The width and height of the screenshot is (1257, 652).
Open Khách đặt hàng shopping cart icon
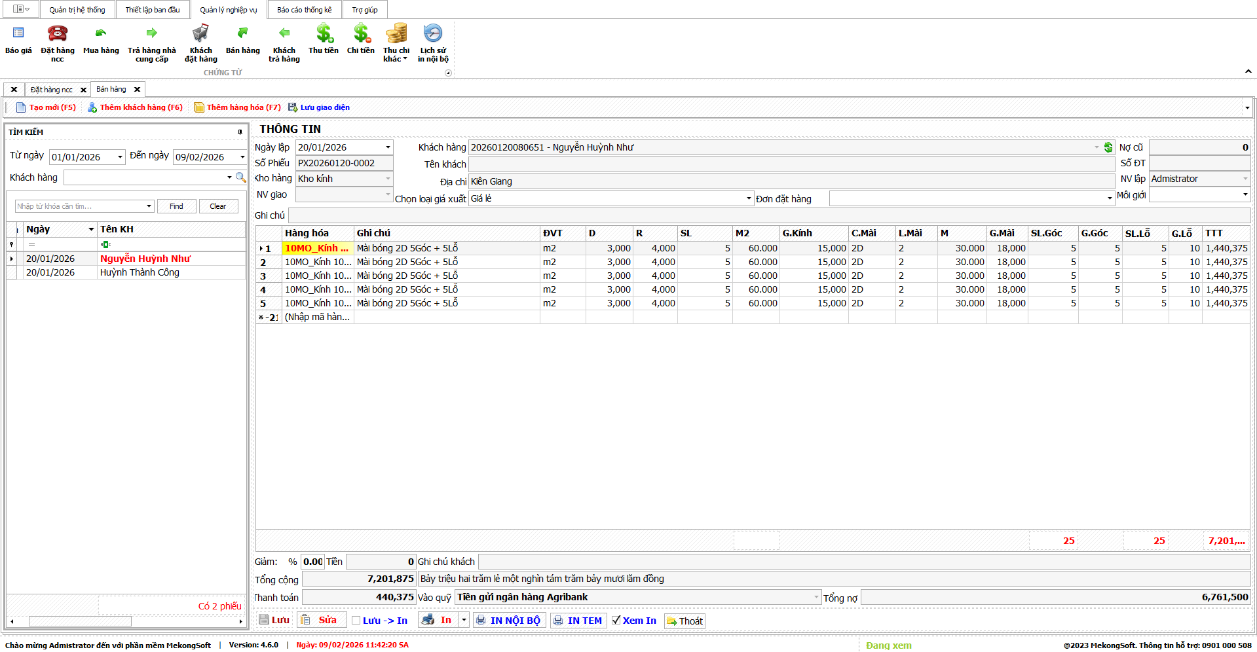pyautogui.click(x=200, y=33)
